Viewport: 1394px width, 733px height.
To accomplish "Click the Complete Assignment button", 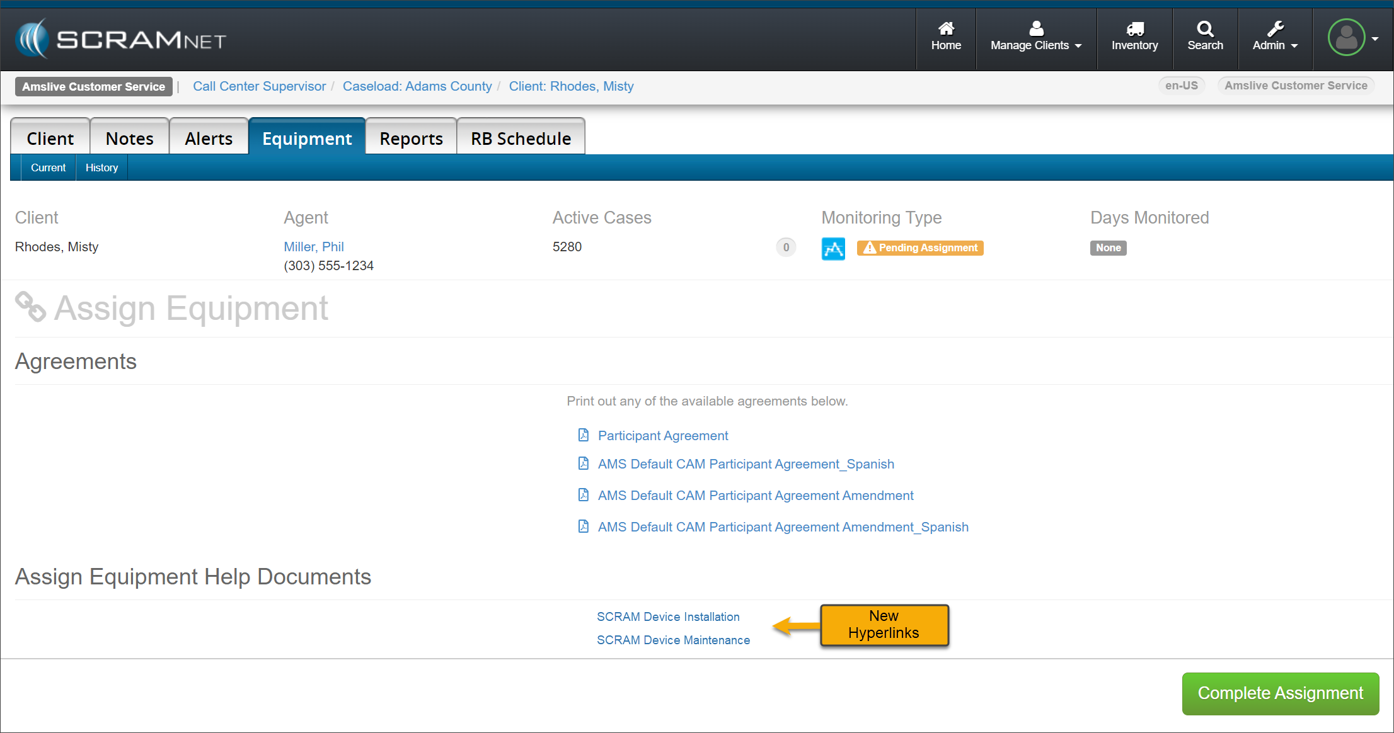I will point(1280,693).
